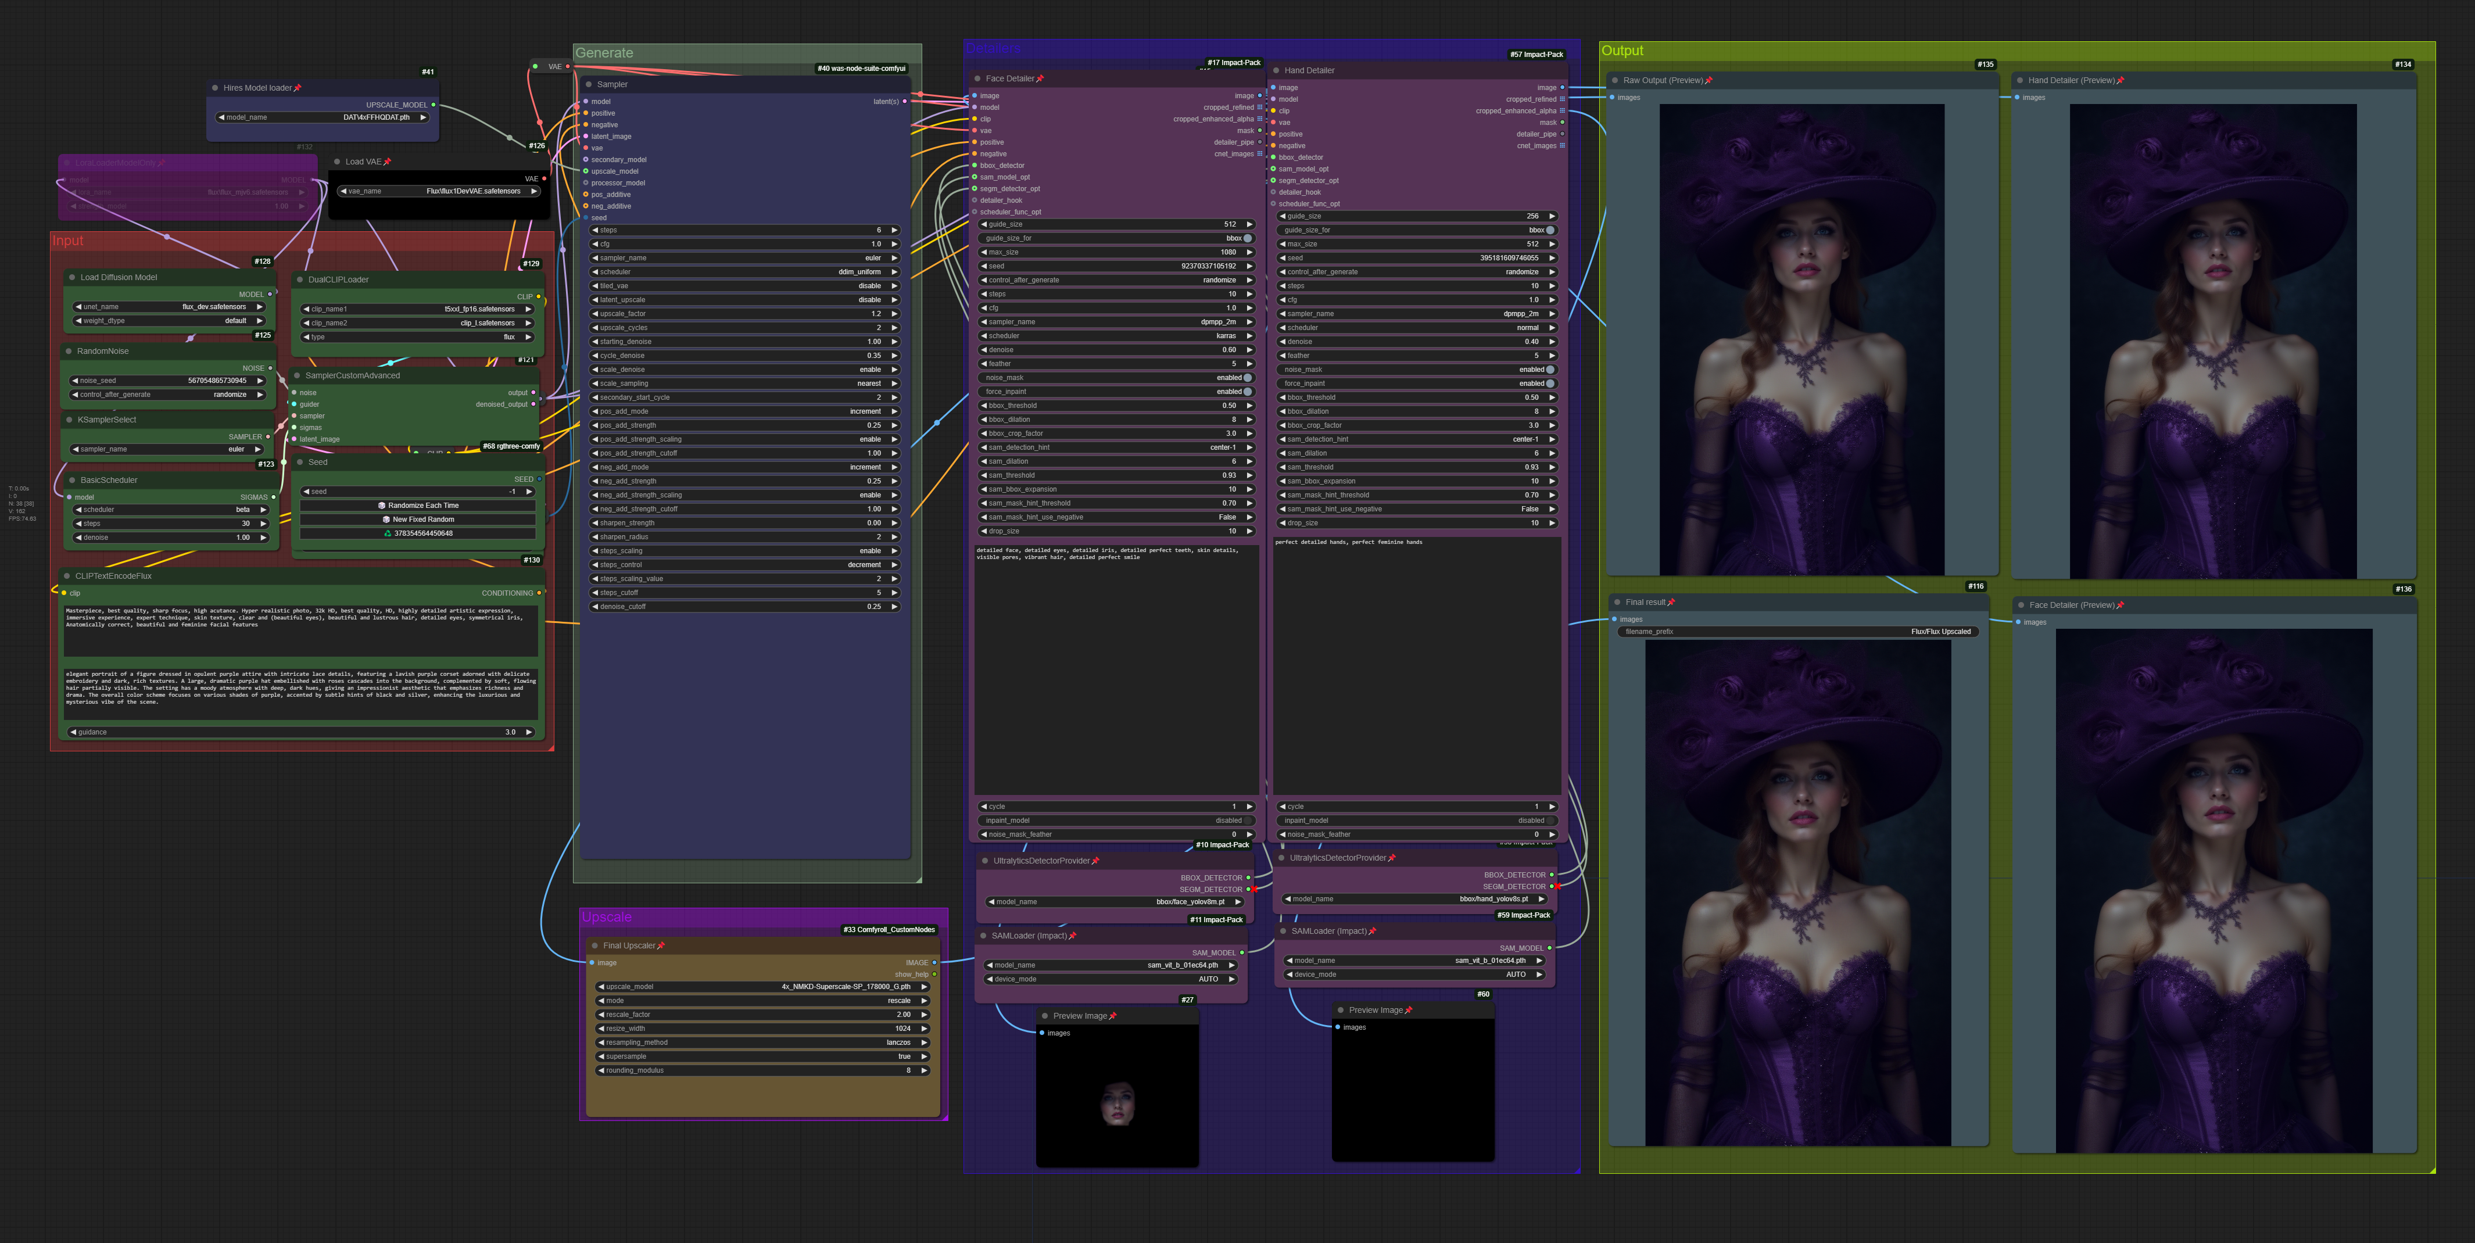Click collapse dot on Hand Detailer node
Image resolution: width=2475 pixels, height=1243 pixels.
[1276, 70]
